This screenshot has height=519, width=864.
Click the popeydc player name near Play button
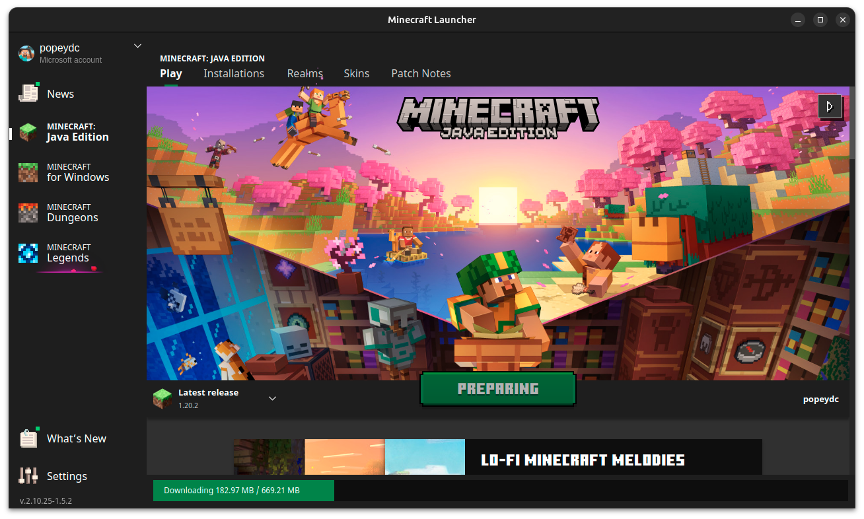[820, 399]
